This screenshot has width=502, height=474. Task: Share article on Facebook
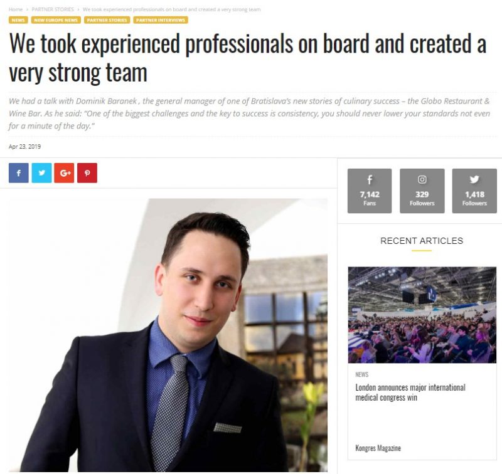[19, 173]
